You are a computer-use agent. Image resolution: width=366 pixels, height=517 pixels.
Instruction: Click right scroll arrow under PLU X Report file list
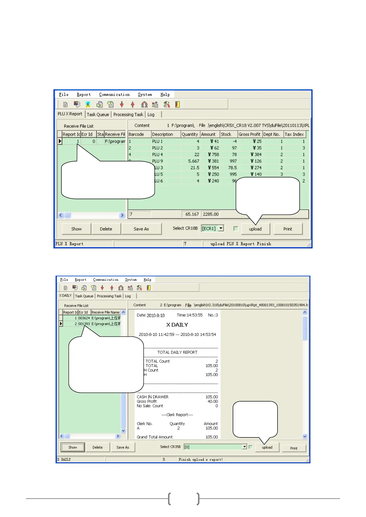122,215
